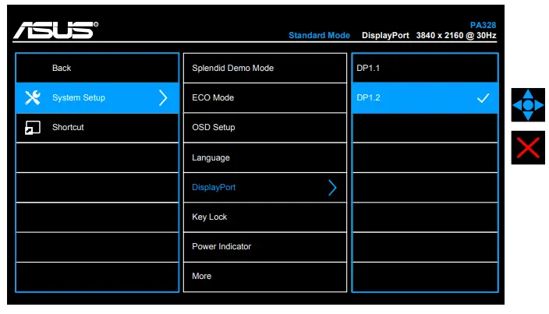549x314 pixels.
Task: Click the Shortcut icon
Action: click(33, 127)
